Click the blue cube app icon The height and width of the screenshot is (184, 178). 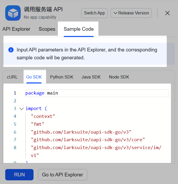coord(13,13)
